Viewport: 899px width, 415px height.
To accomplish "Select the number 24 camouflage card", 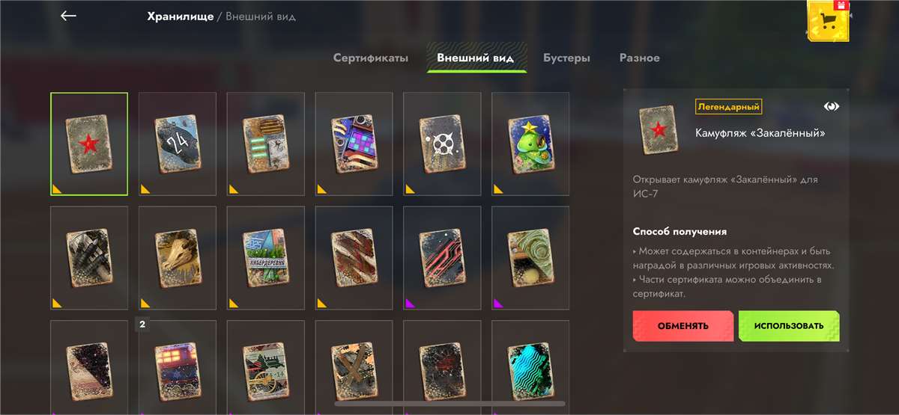I will (178, 144).
